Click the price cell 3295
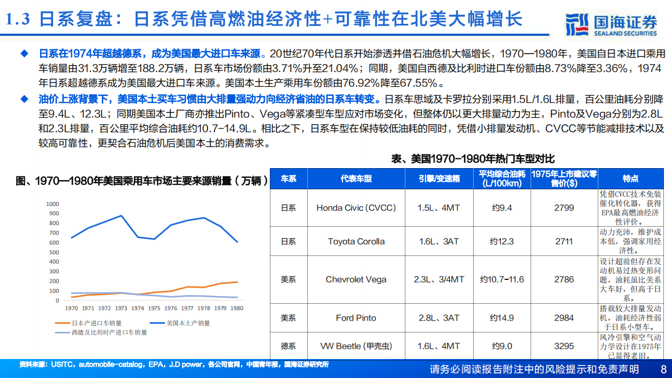Image resolution: width=672 pixels, height=378 pixels. (x=564, y=346)
